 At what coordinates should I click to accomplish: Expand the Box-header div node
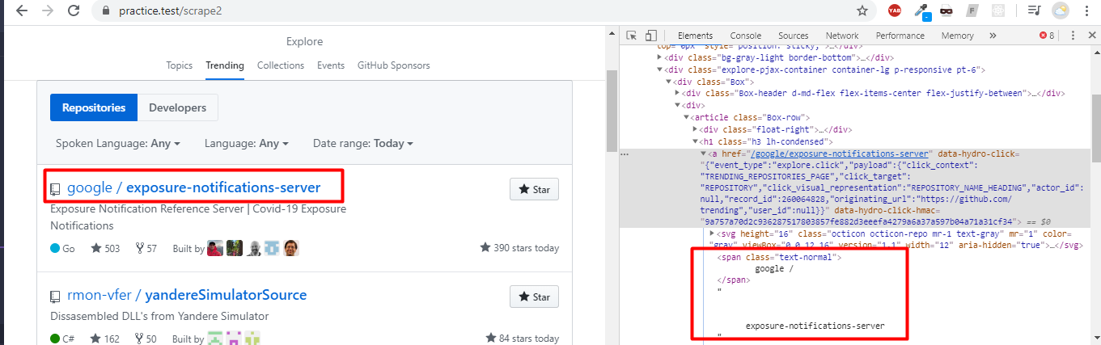pos(678,93)
